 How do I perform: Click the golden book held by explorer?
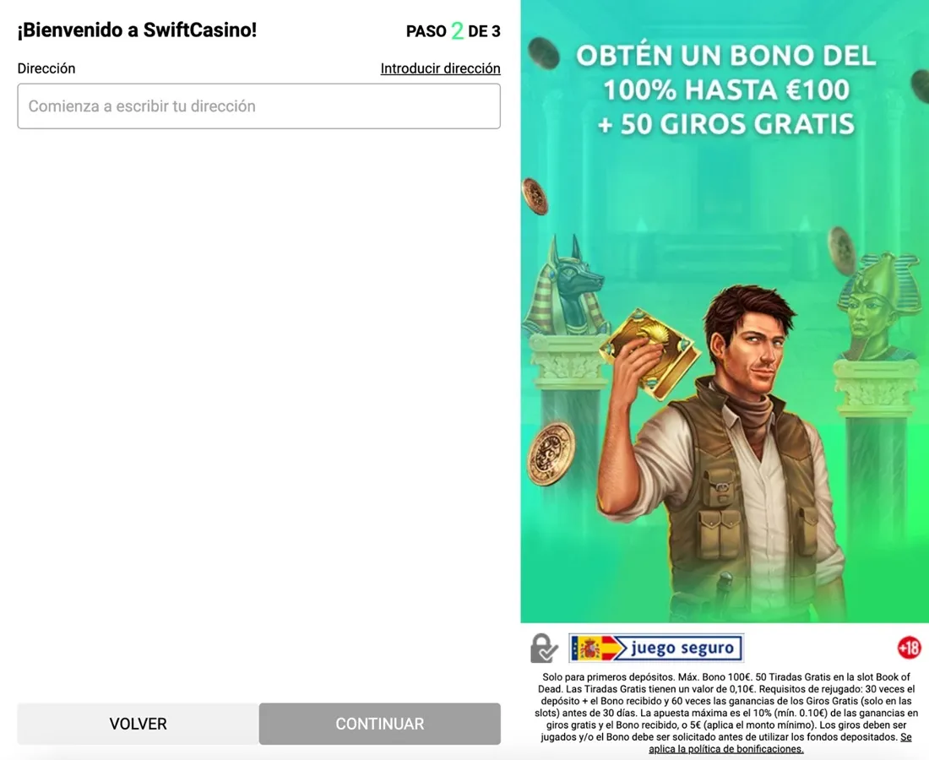[650, 350]
